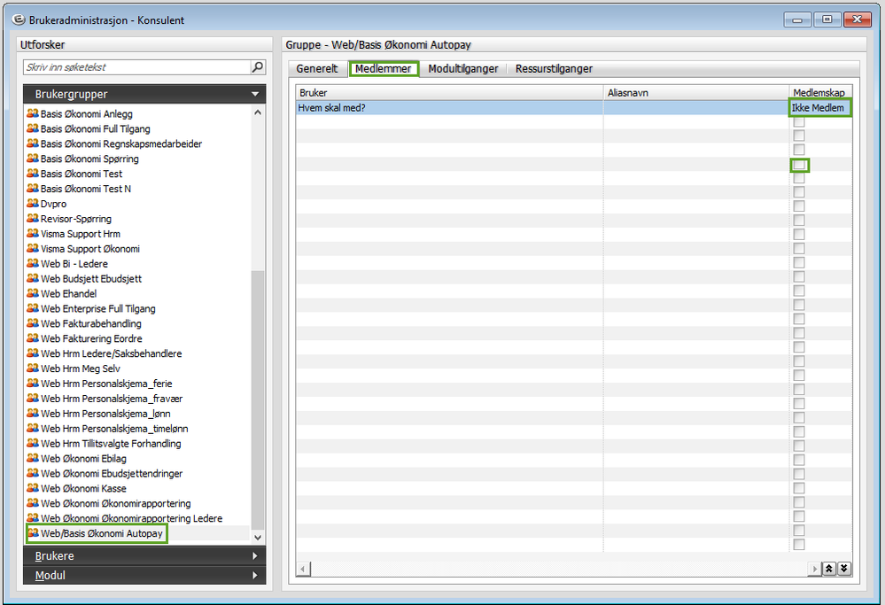The image size is (885, 605).
Task: Click group icon beside Web Ehandel
Action: click(33, 293)
